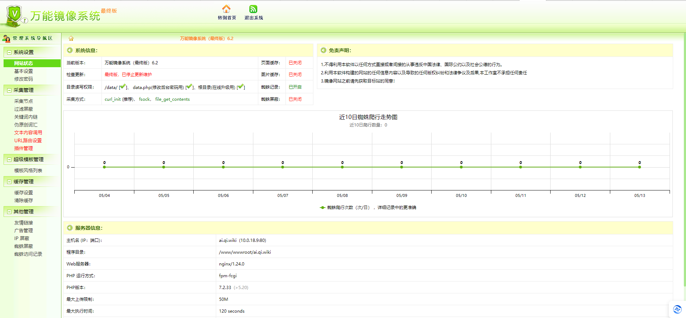Open 缓存设置 page
The width and height of the screenshot is (686, 318).
[24, 193]
